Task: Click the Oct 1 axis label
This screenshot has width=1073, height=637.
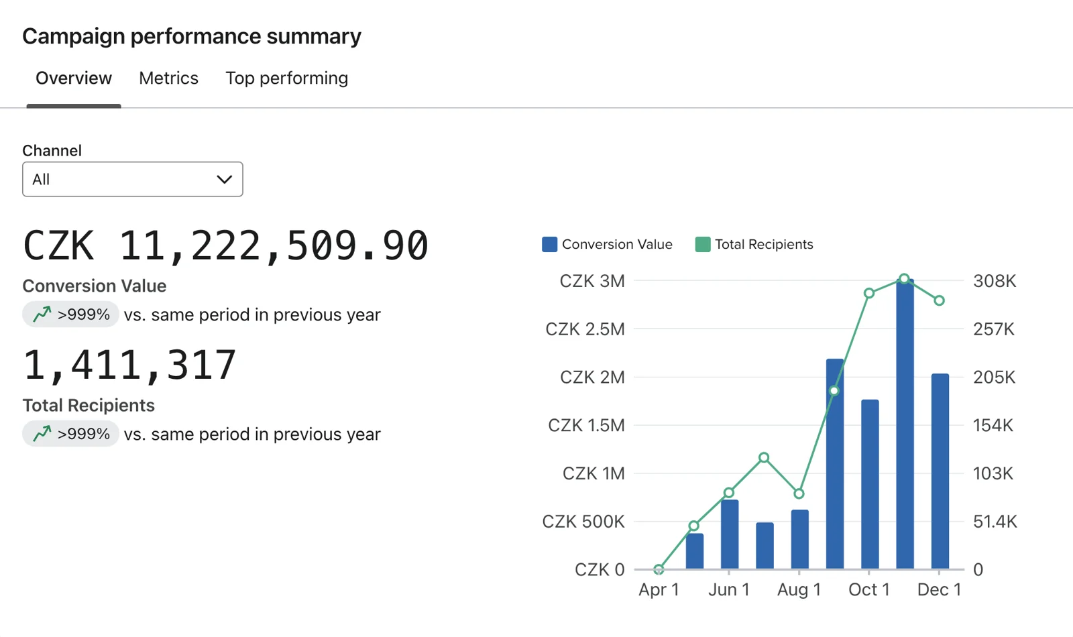Action: 869,589
